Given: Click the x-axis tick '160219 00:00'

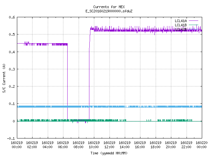Looking at the screenshot, I should pos(17,145).
